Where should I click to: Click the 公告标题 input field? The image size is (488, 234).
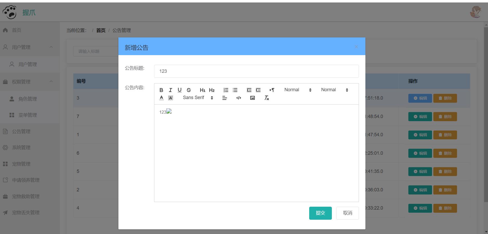(x=256, y=71)
